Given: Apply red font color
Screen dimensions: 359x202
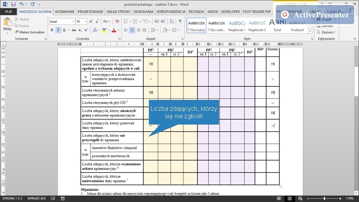Looking at the screenshot, I should tap(114, 30).
